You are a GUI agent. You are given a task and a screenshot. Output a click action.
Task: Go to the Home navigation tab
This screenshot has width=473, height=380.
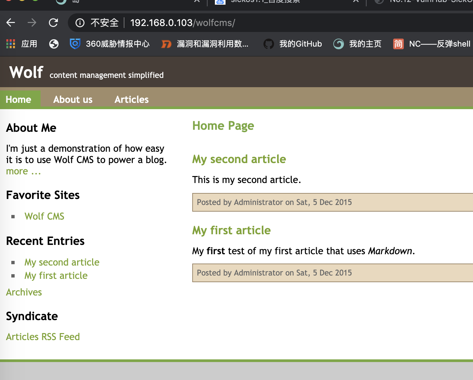click(x=19, y=99)
